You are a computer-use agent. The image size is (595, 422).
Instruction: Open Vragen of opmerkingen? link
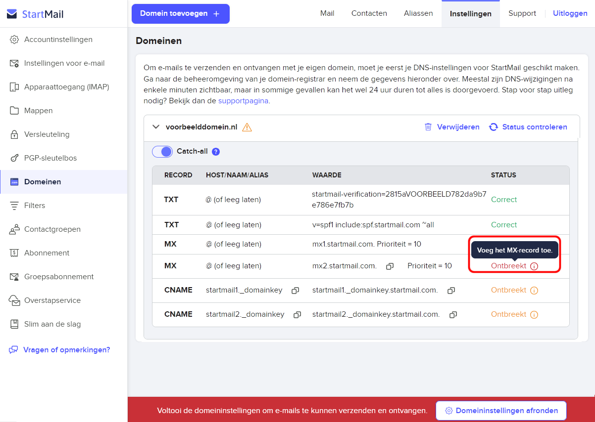click(59, 350)
